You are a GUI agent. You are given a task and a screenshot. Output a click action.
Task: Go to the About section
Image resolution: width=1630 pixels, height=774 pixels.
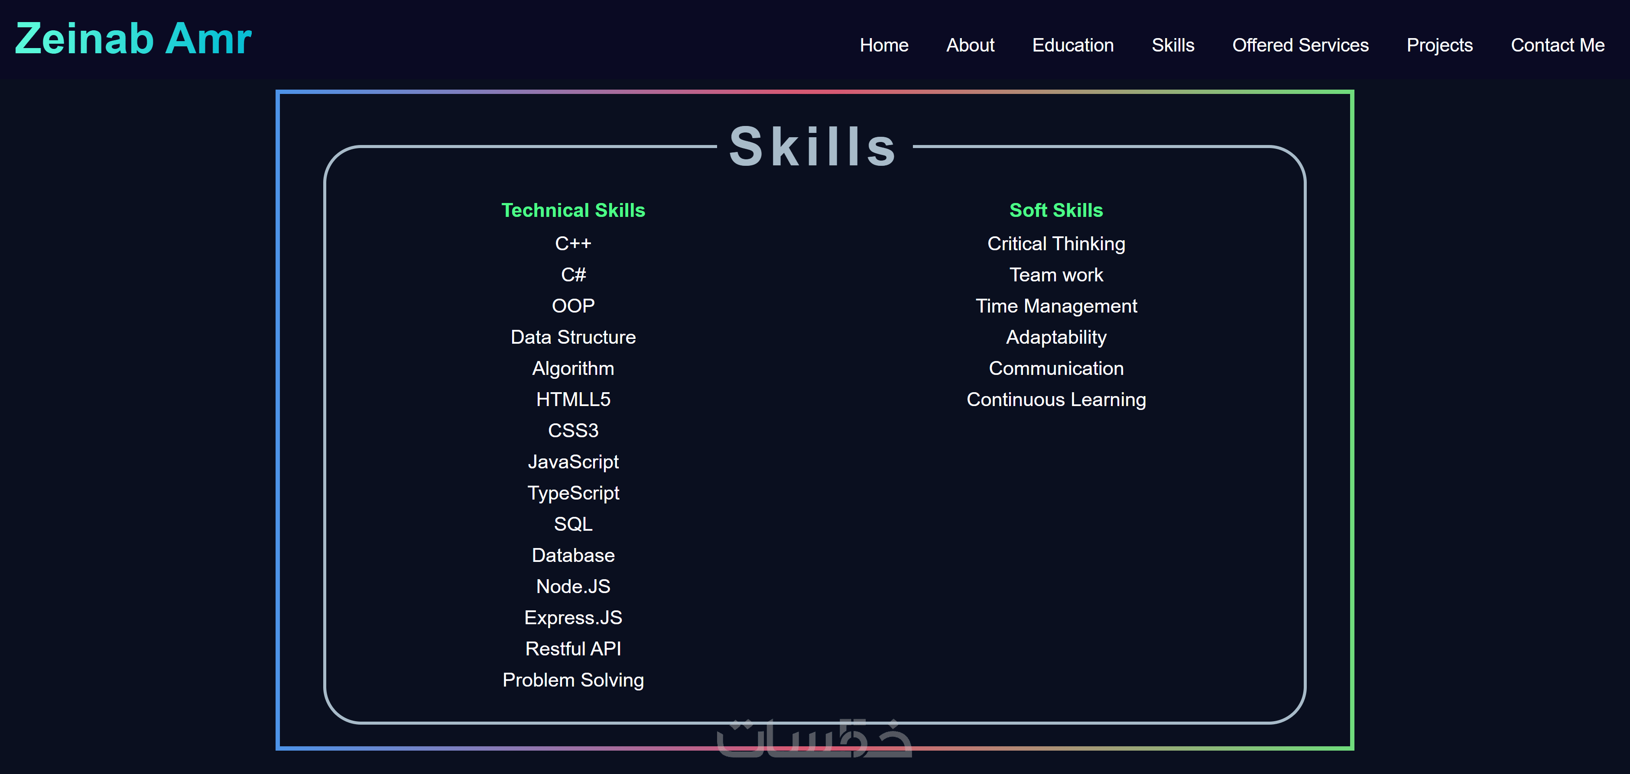click(969, 45)
